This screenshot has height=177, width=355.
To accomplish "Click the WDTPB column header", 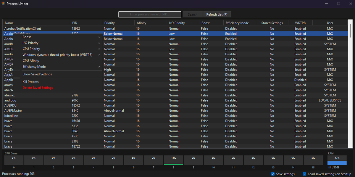I will [300, 23].
